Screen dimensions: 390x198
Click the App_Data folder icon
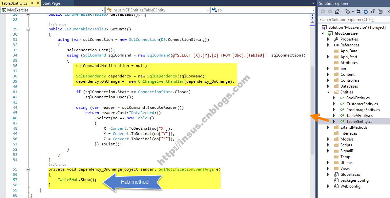coord(336,51)
